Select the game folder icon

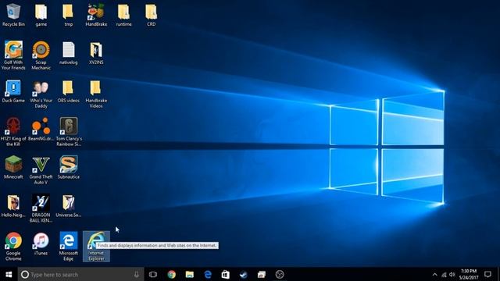41,15
